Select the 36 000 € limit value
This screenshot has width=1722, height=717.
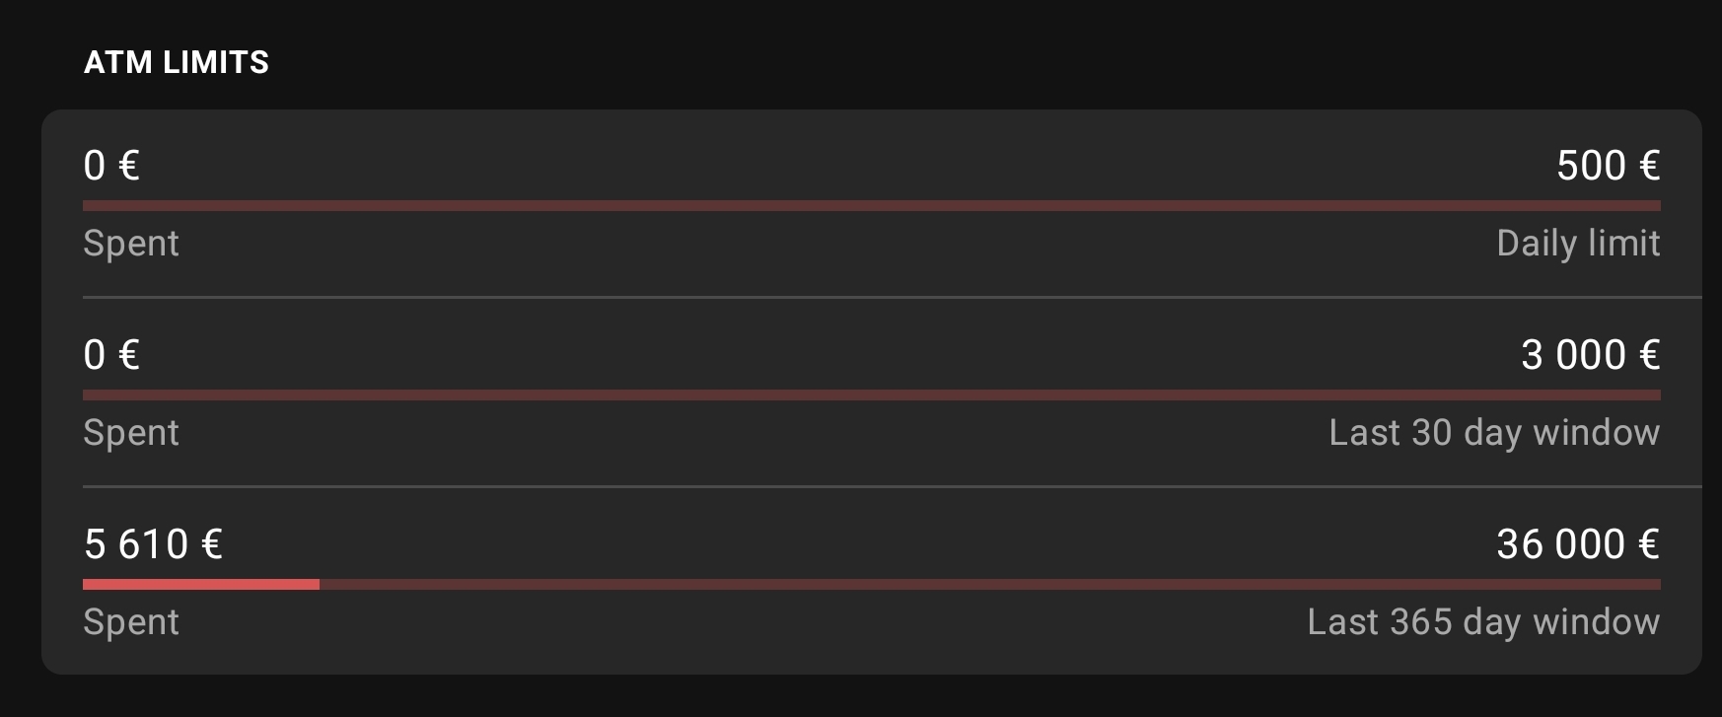click(1578, 544)
